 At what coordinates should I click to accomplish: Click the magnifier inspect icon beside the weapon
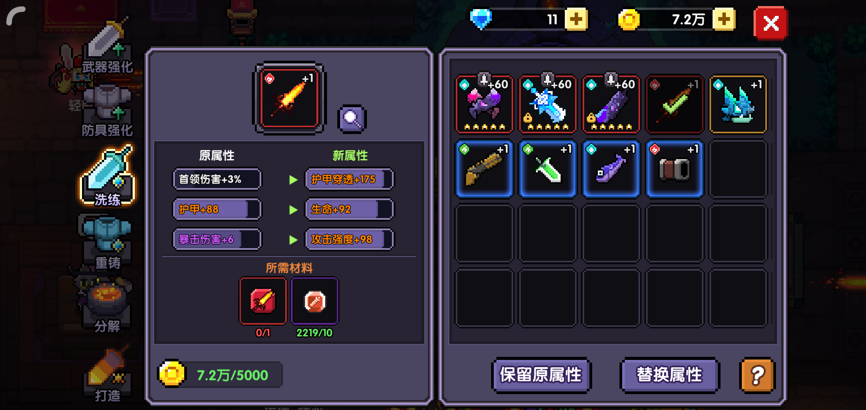point(352,119)
